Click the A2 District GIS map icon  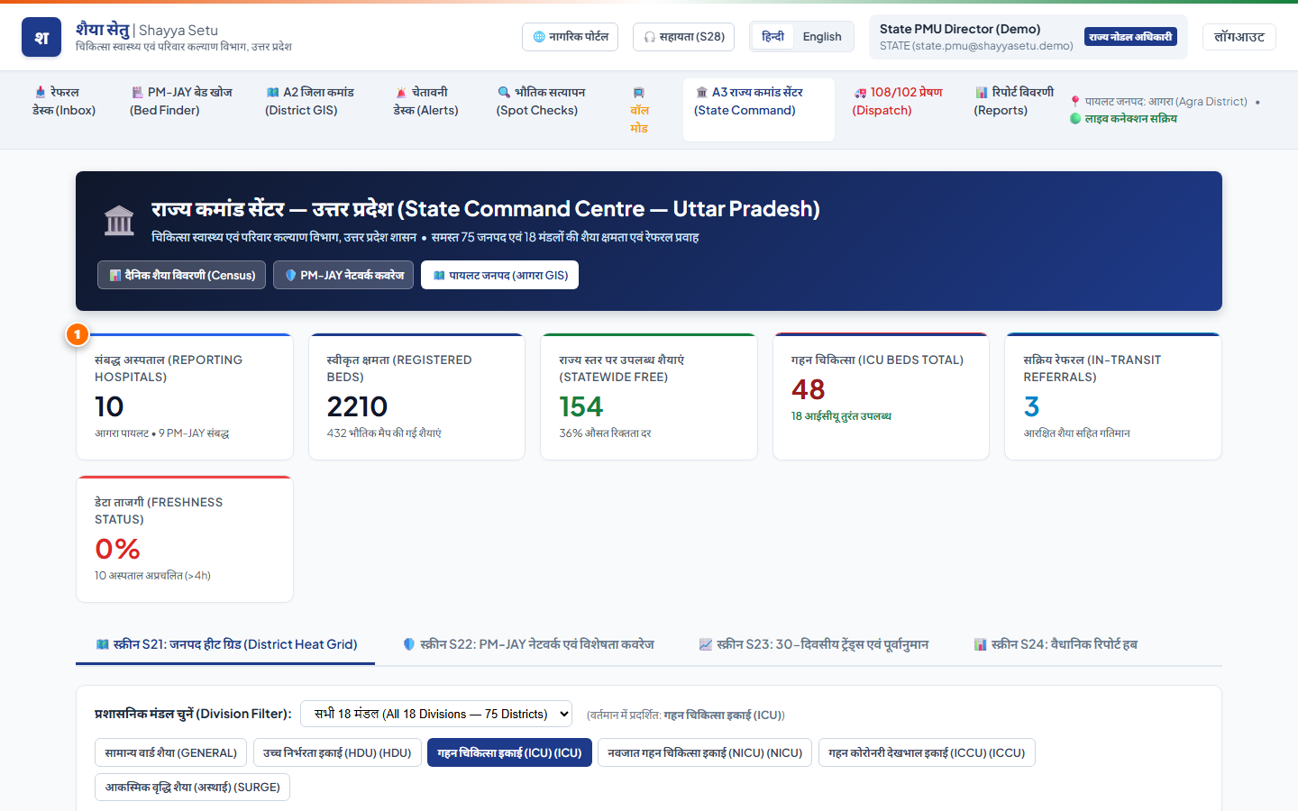(x=272, y=92)
